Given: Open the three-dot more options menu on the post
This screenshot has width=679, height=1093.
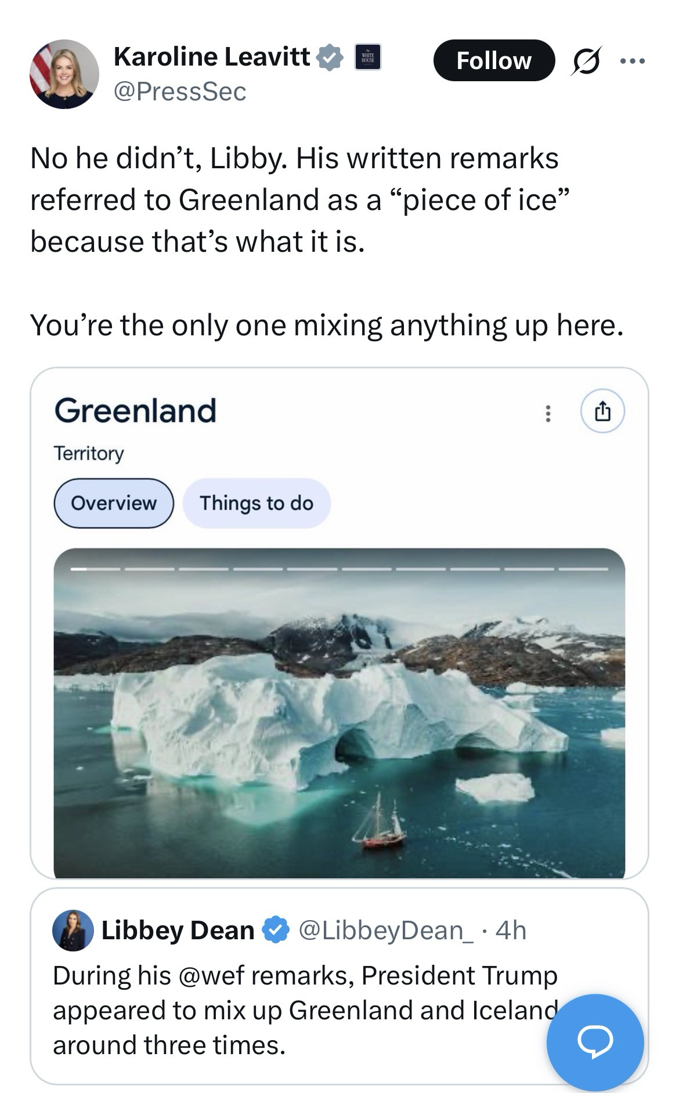Looking at the screenshot, I should click(632, 60).
